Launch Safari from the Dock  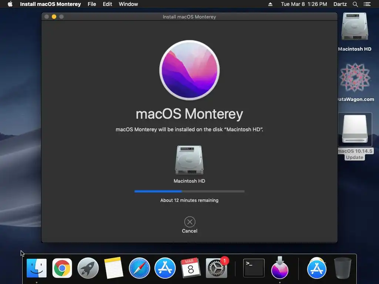click(140, 268)
